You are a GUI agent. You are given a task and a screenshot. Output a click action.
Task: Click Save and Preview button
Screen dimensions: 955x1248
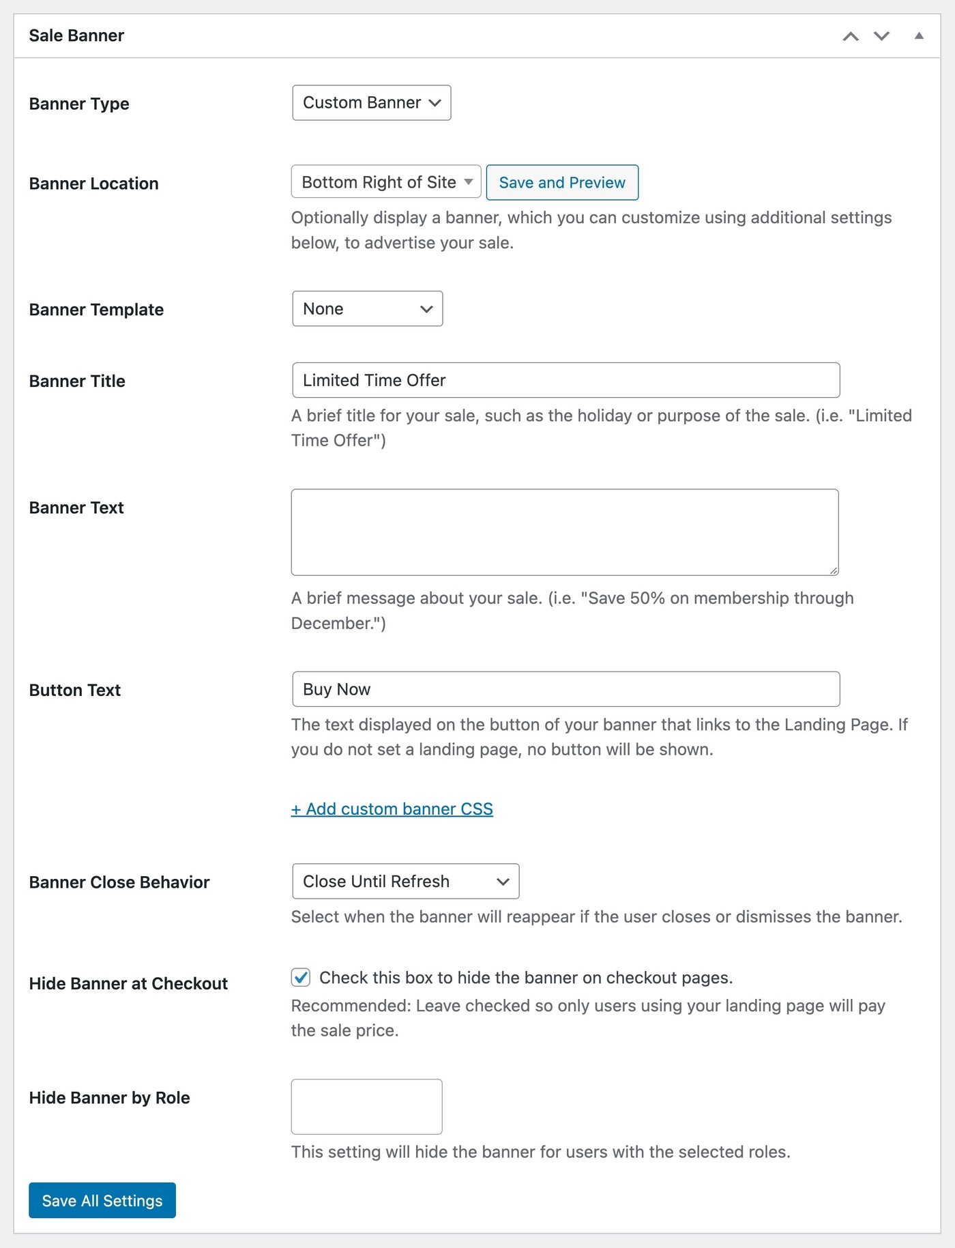click(562, 182)
